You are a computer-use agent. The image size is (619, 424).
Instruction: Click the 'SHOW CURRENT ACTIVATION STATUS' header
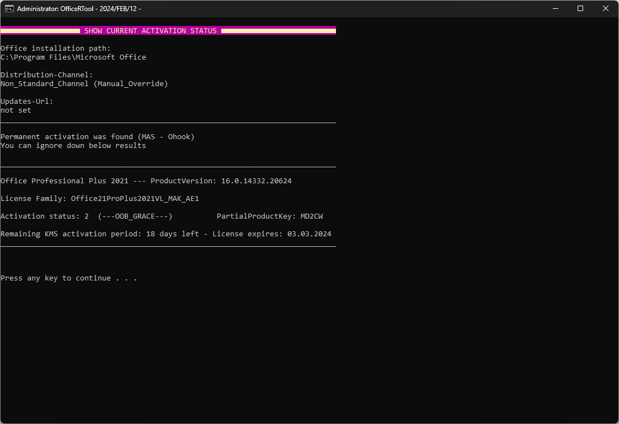point(151,31)
